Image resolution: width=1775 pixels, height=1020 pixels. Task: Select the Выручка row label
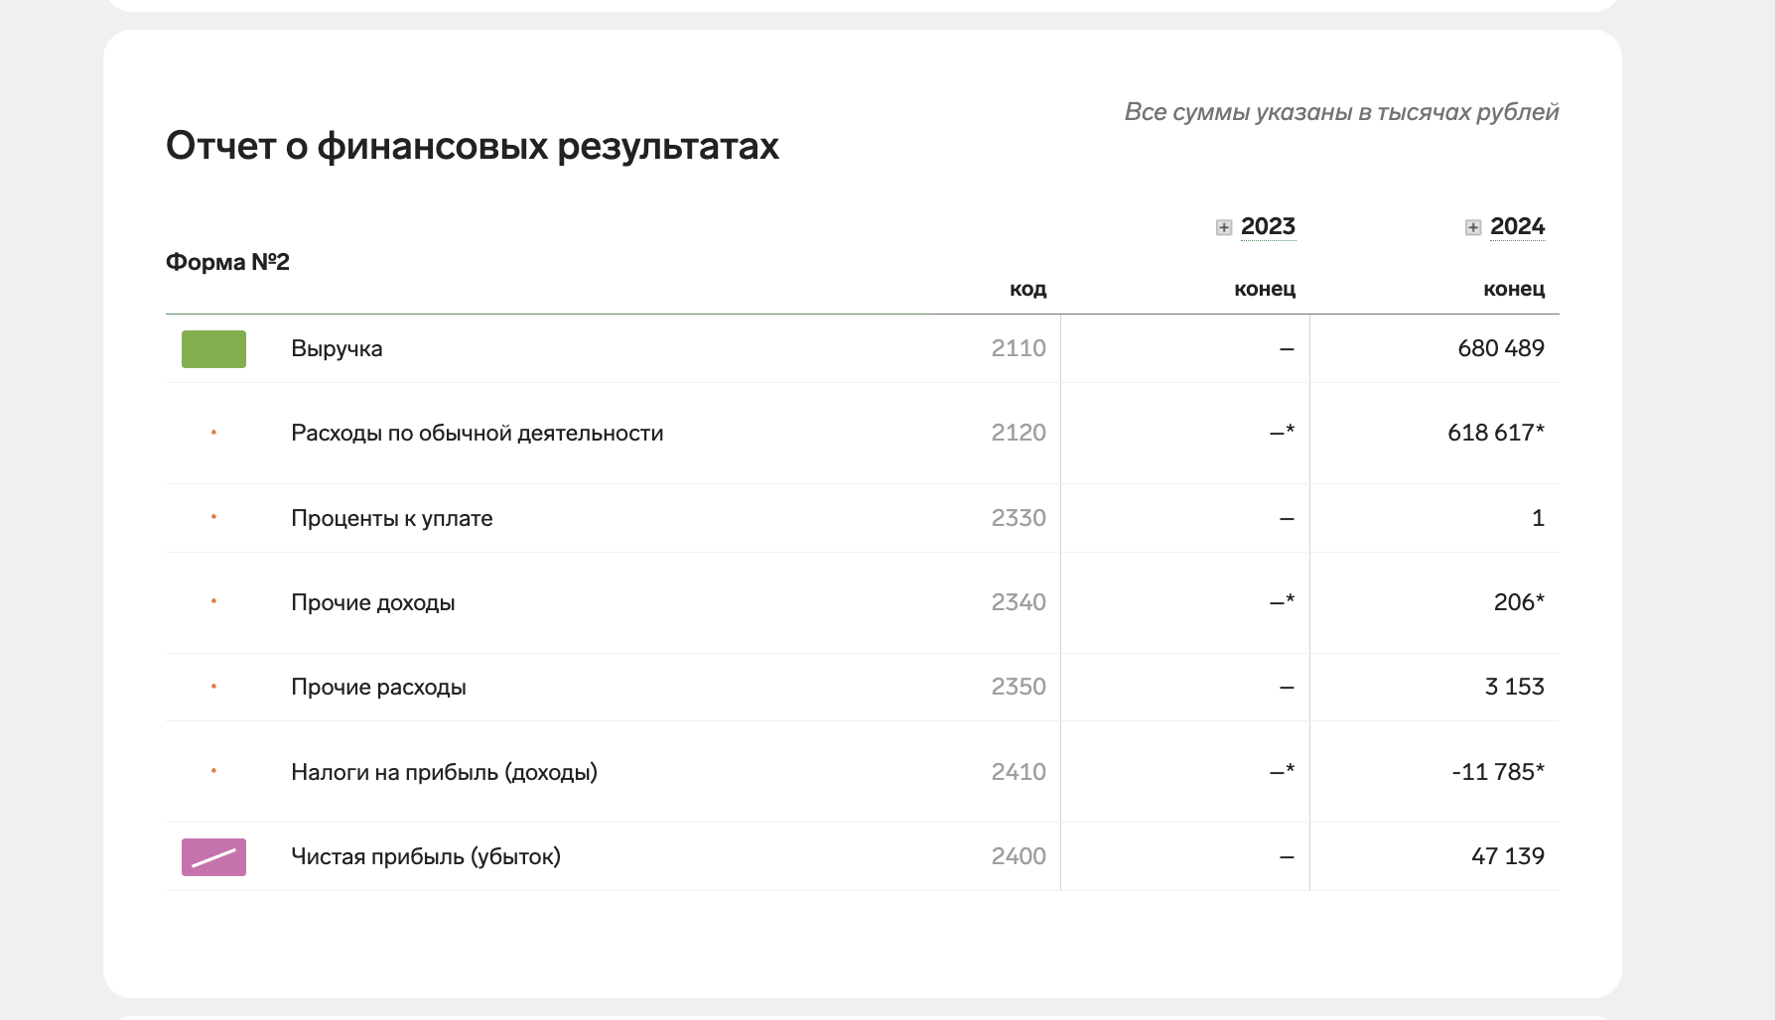(x=337, y=349)
